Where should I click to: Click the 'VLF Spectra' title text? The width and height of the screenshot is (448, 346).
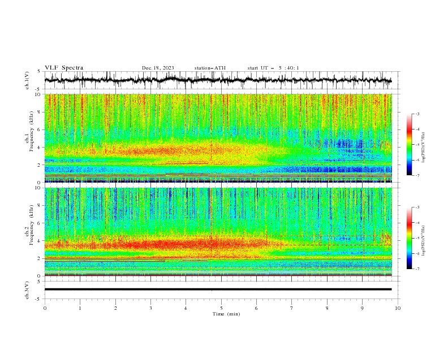64,68
